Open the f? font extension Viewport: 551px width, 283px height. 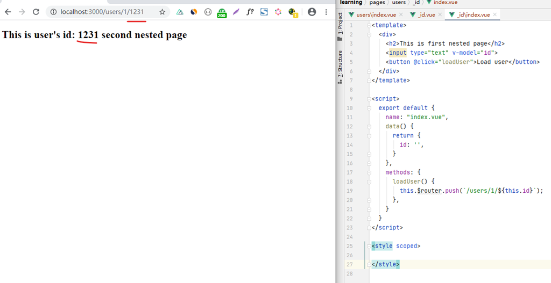(250, 12)
